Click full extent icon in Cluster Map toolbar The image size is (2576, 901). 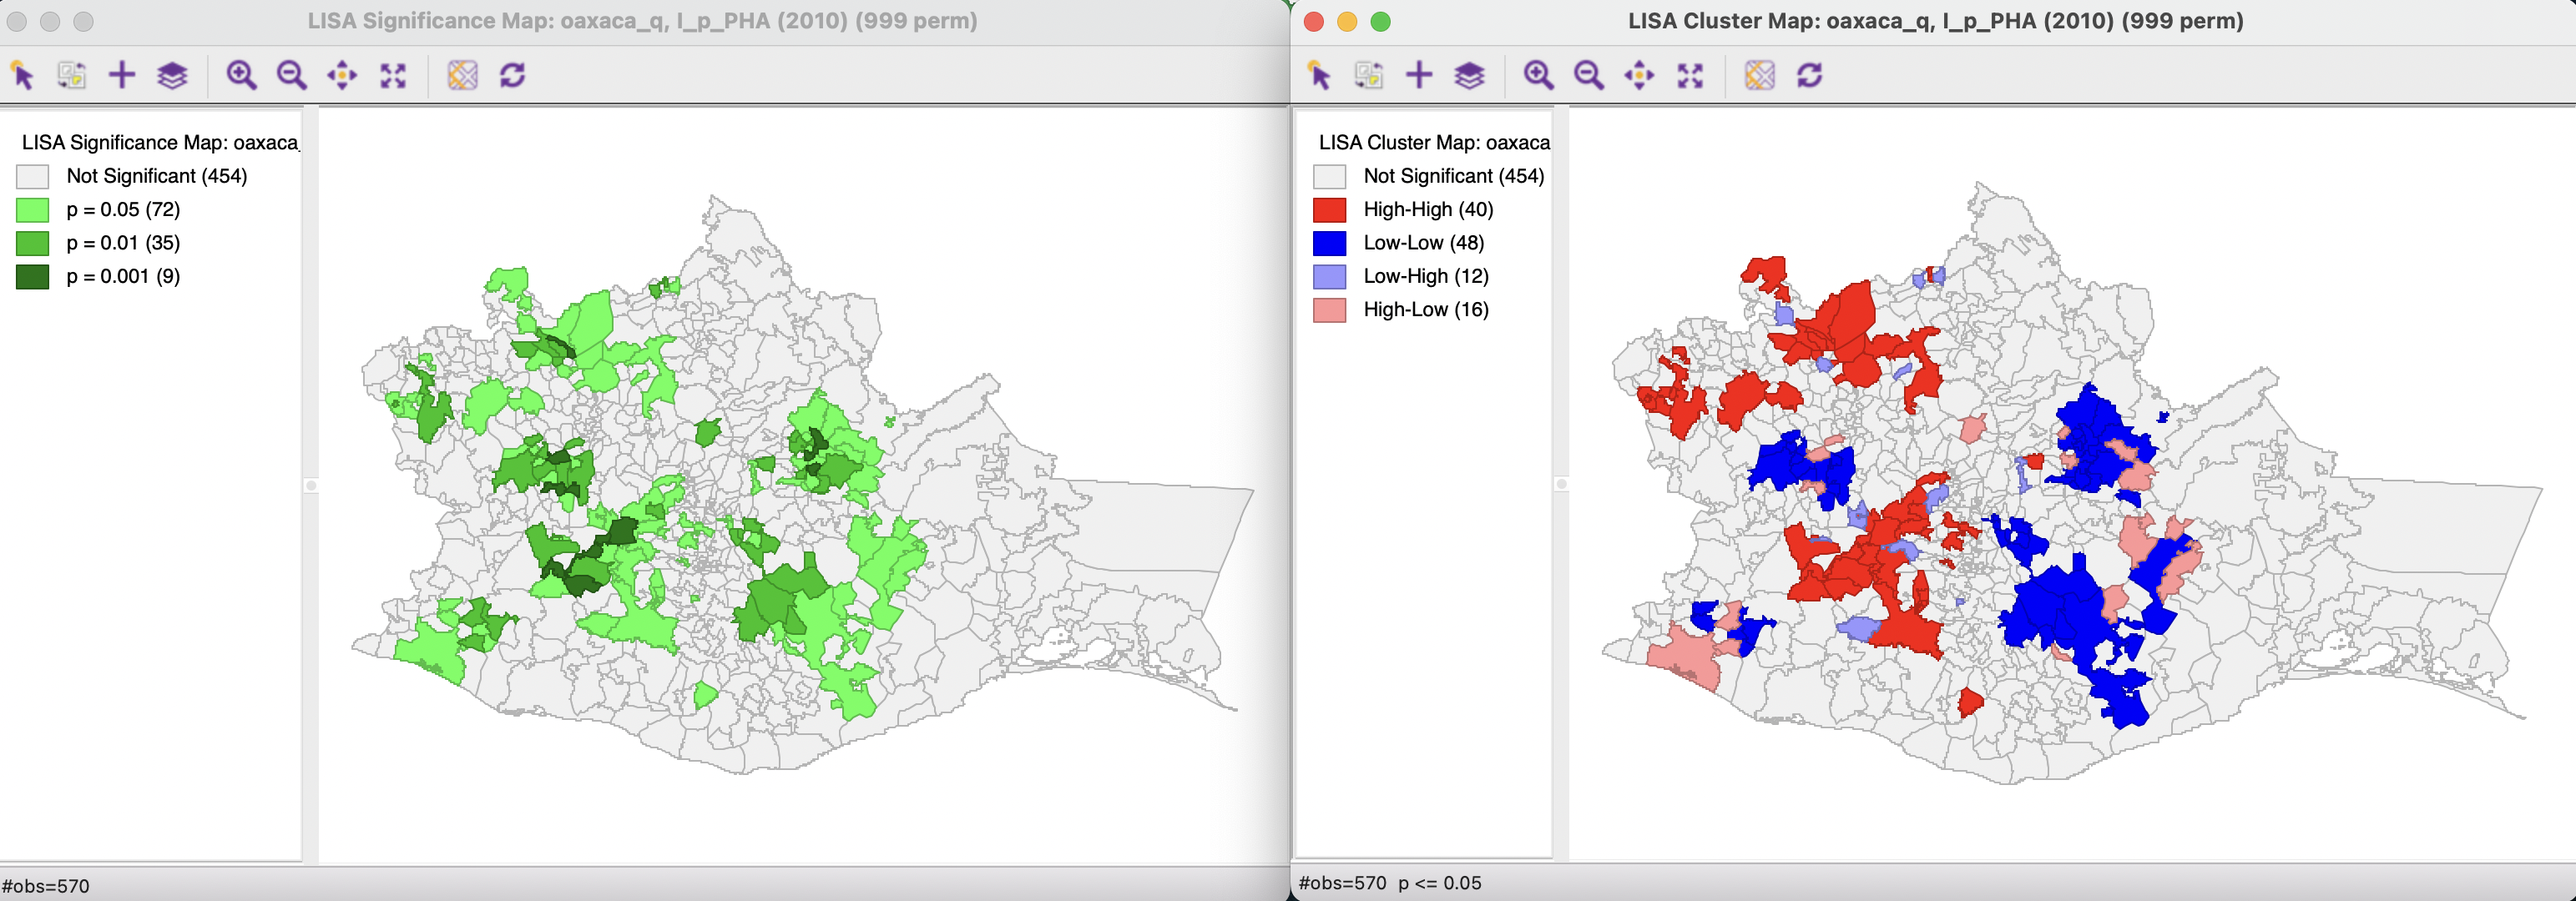tap(1690, 75)
